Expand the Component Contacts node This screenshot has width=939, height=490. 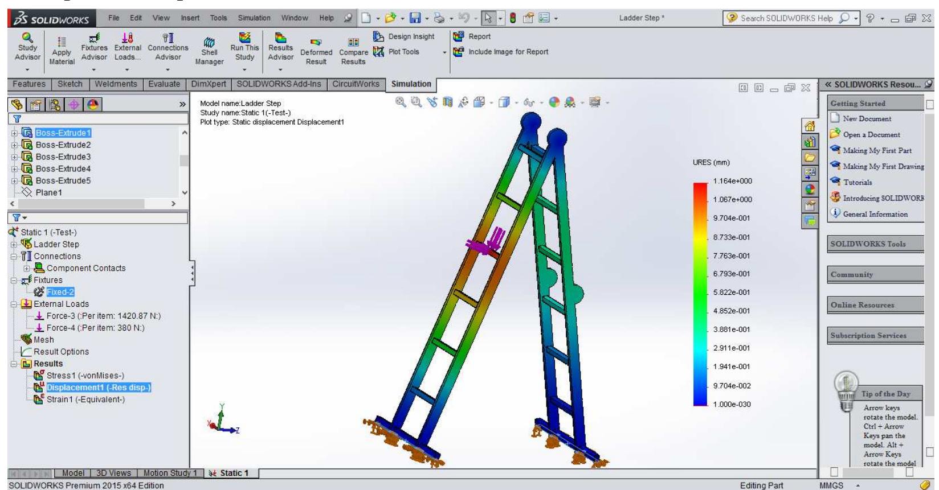26,268
